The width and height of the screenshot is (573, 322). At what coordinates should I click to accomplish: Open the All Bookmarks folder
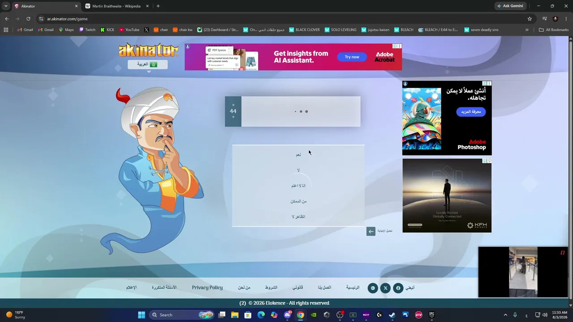click(x=554, y=30)
